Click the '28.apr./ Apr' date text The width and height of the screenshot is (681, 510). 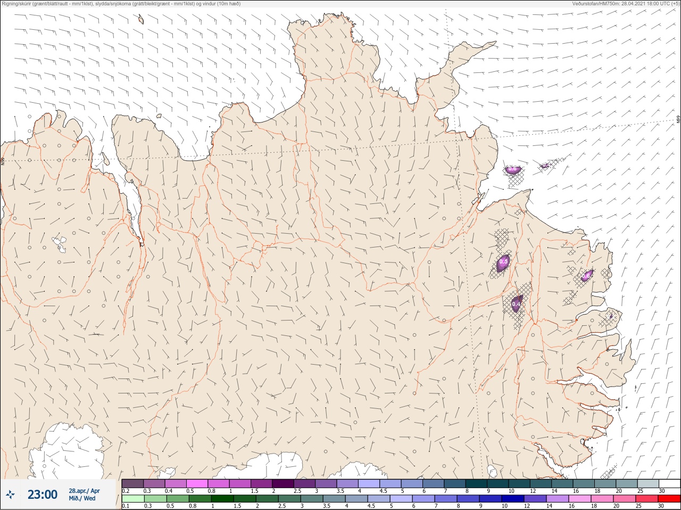point(84,491)
